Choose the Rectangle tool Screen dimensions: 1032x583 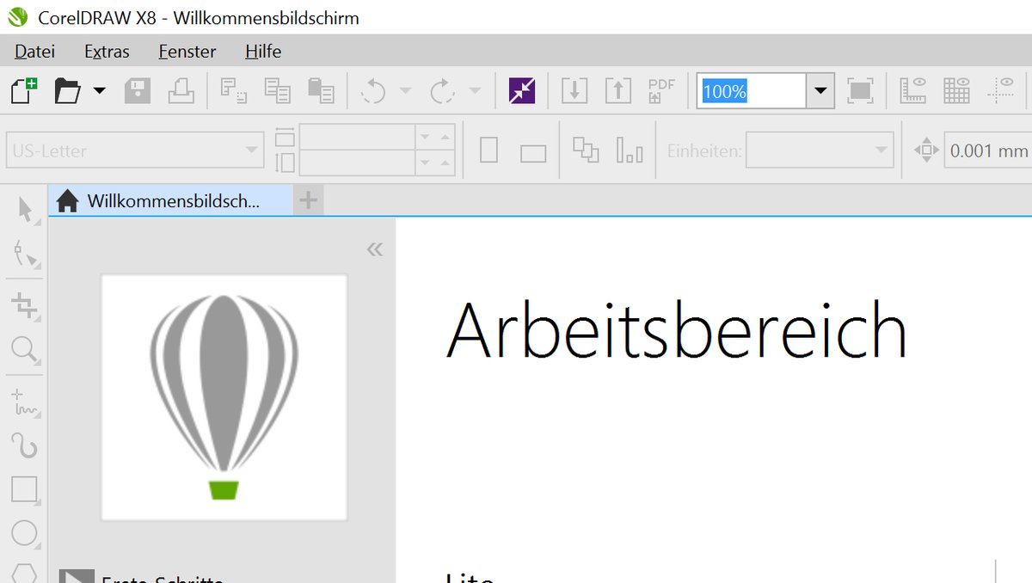click(x=24, y=488)
